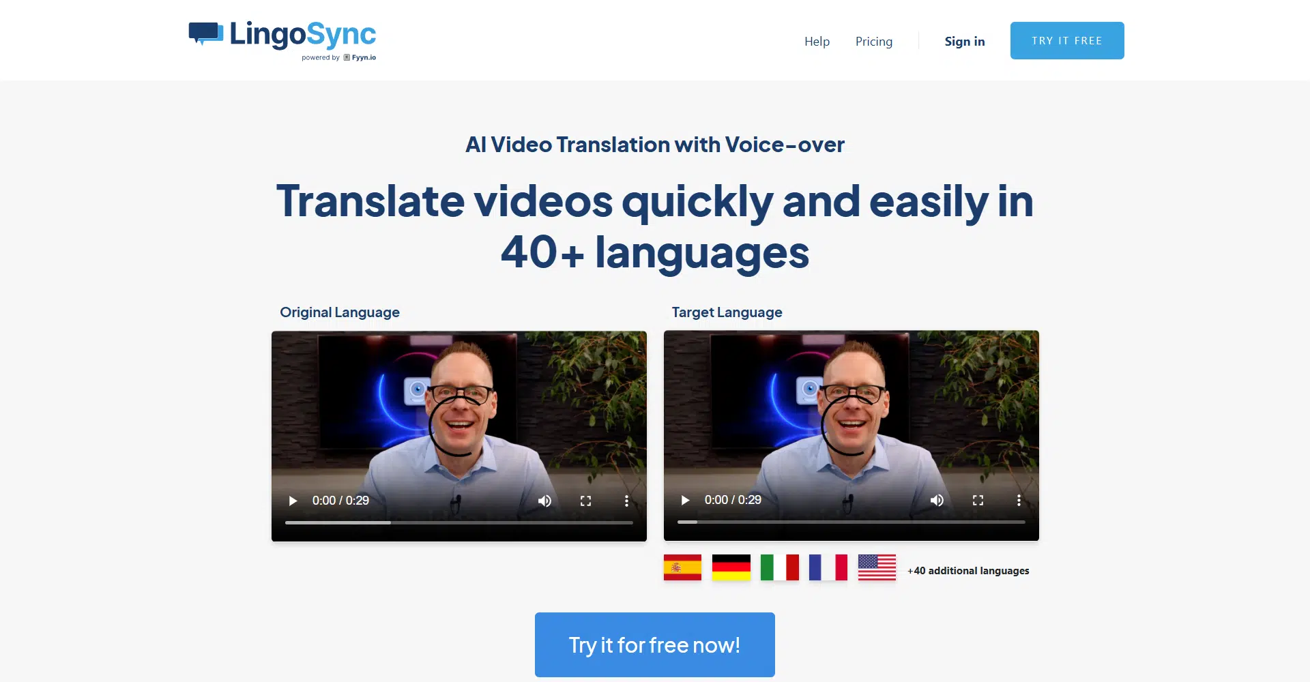Play the Original Language video
The height and width of the screenshot is (682, 1310).
(x=293, y=501)
